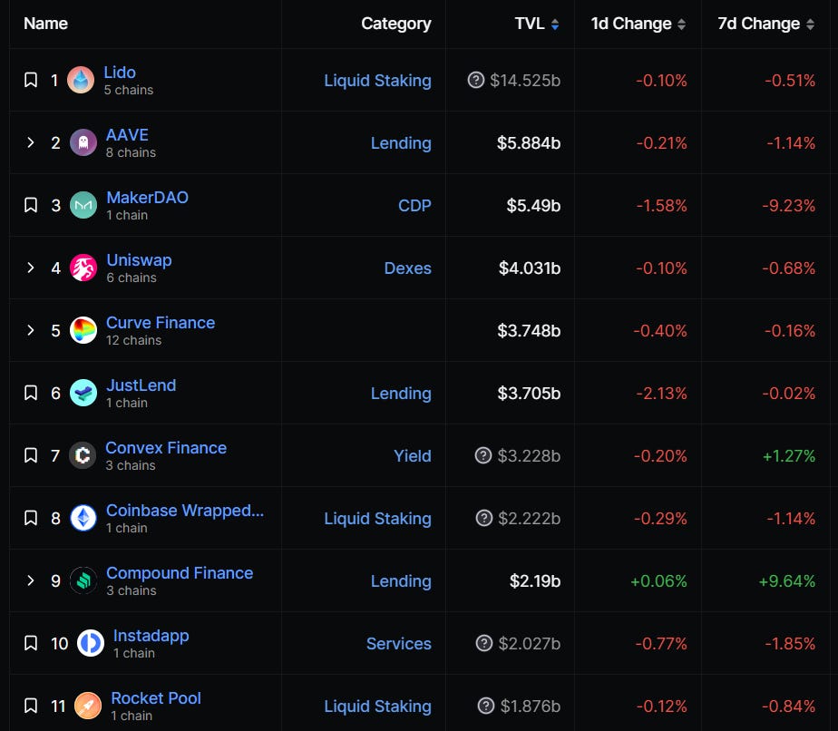Open Liquid Staking category in Lido row
This screenshot has height=731, width=838.
point(378,80)
